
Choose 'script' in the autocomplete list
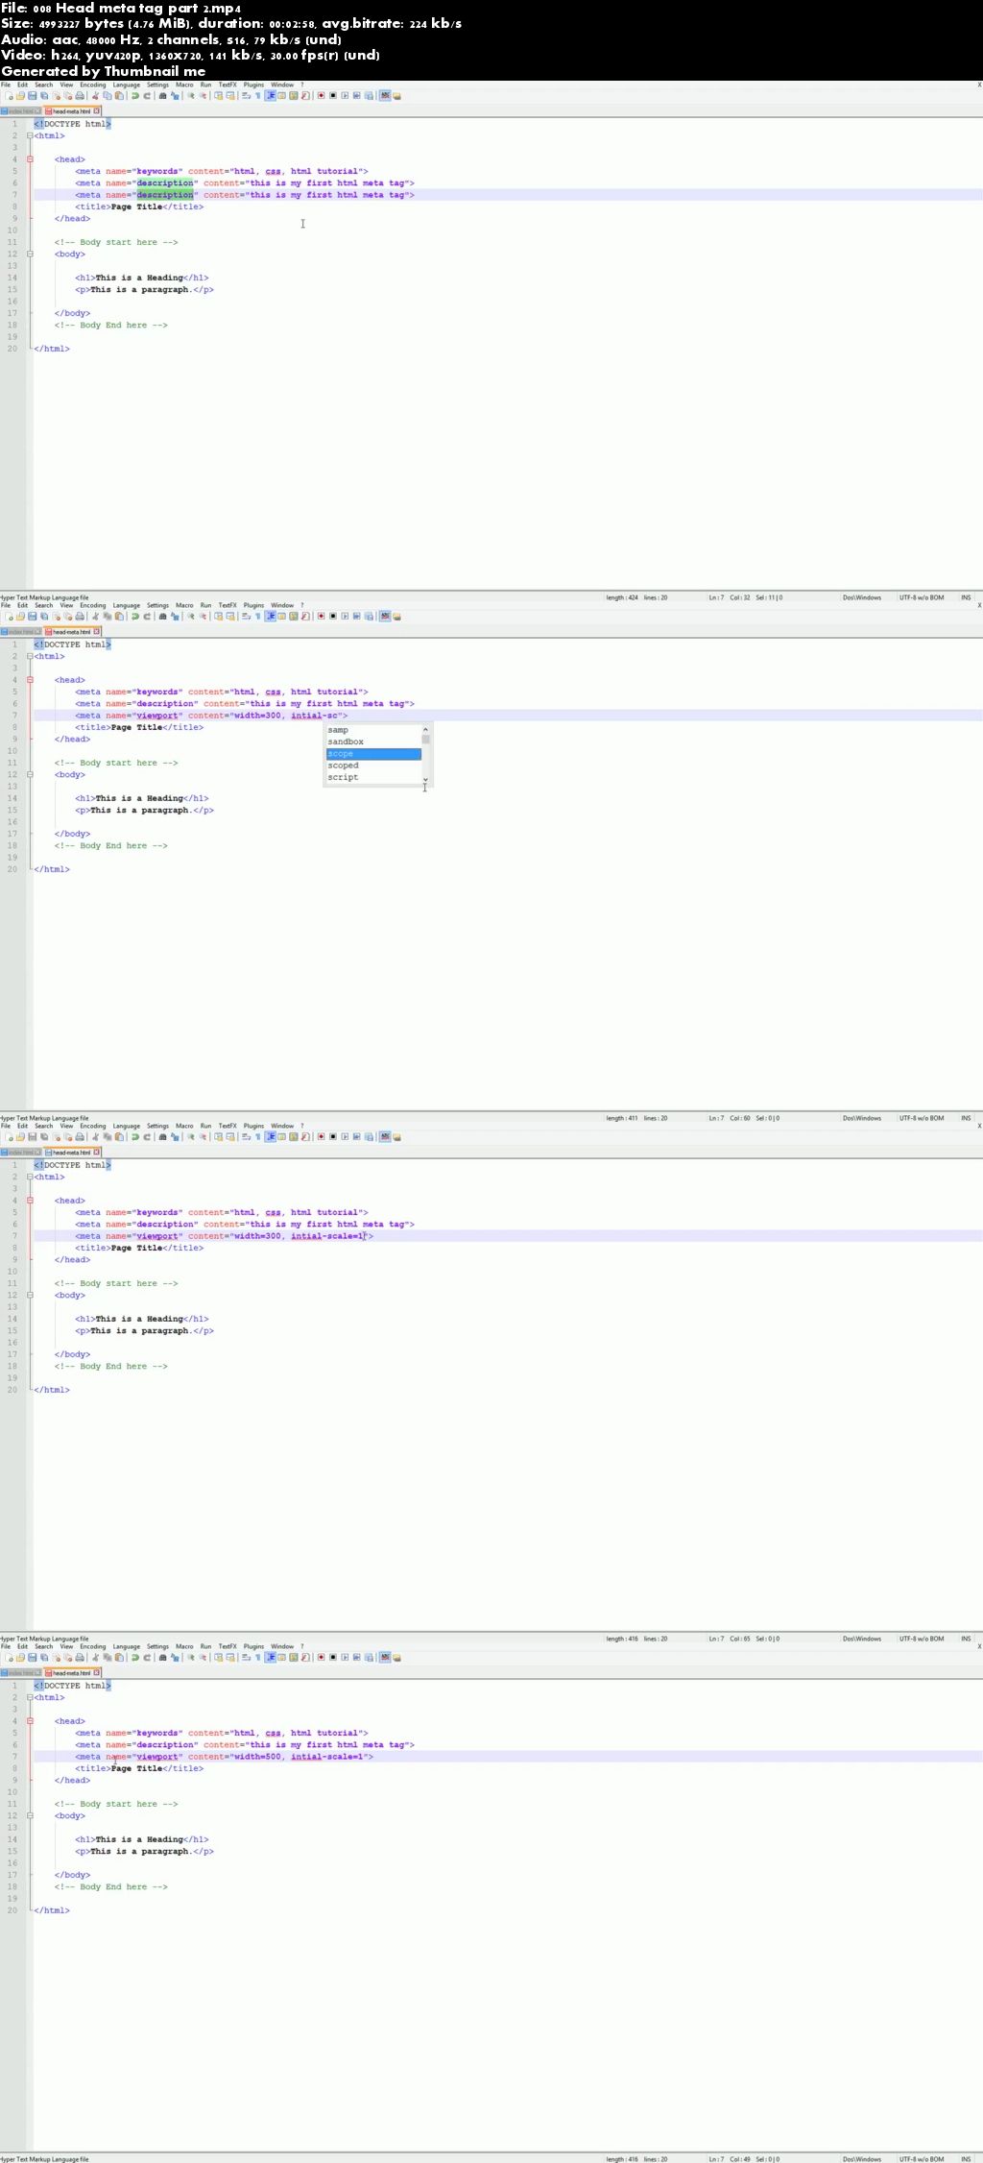(x=372, y=777)
